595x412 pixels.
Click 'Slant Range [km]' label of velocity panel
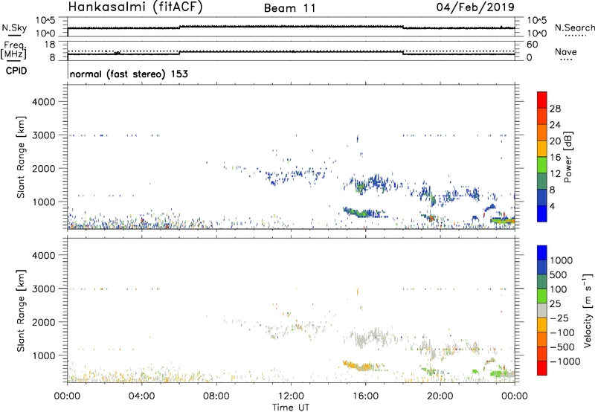pyautogui.click(x=21, y=310)
